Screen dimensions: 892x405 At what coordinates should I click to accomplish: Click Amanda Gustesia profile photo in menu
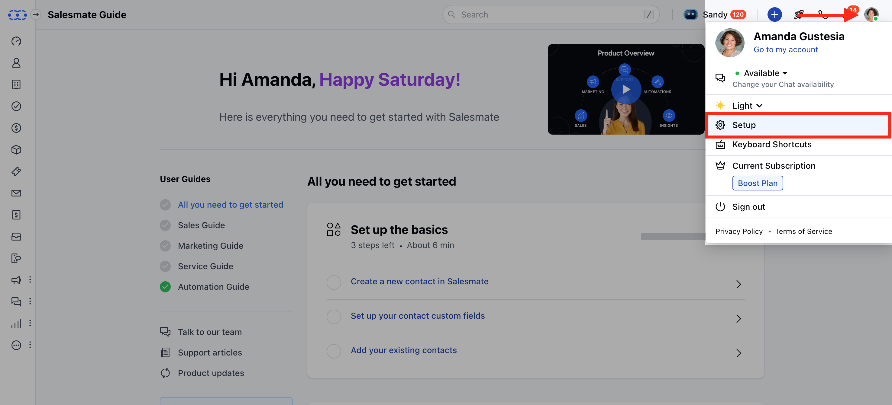click(730, 43)
